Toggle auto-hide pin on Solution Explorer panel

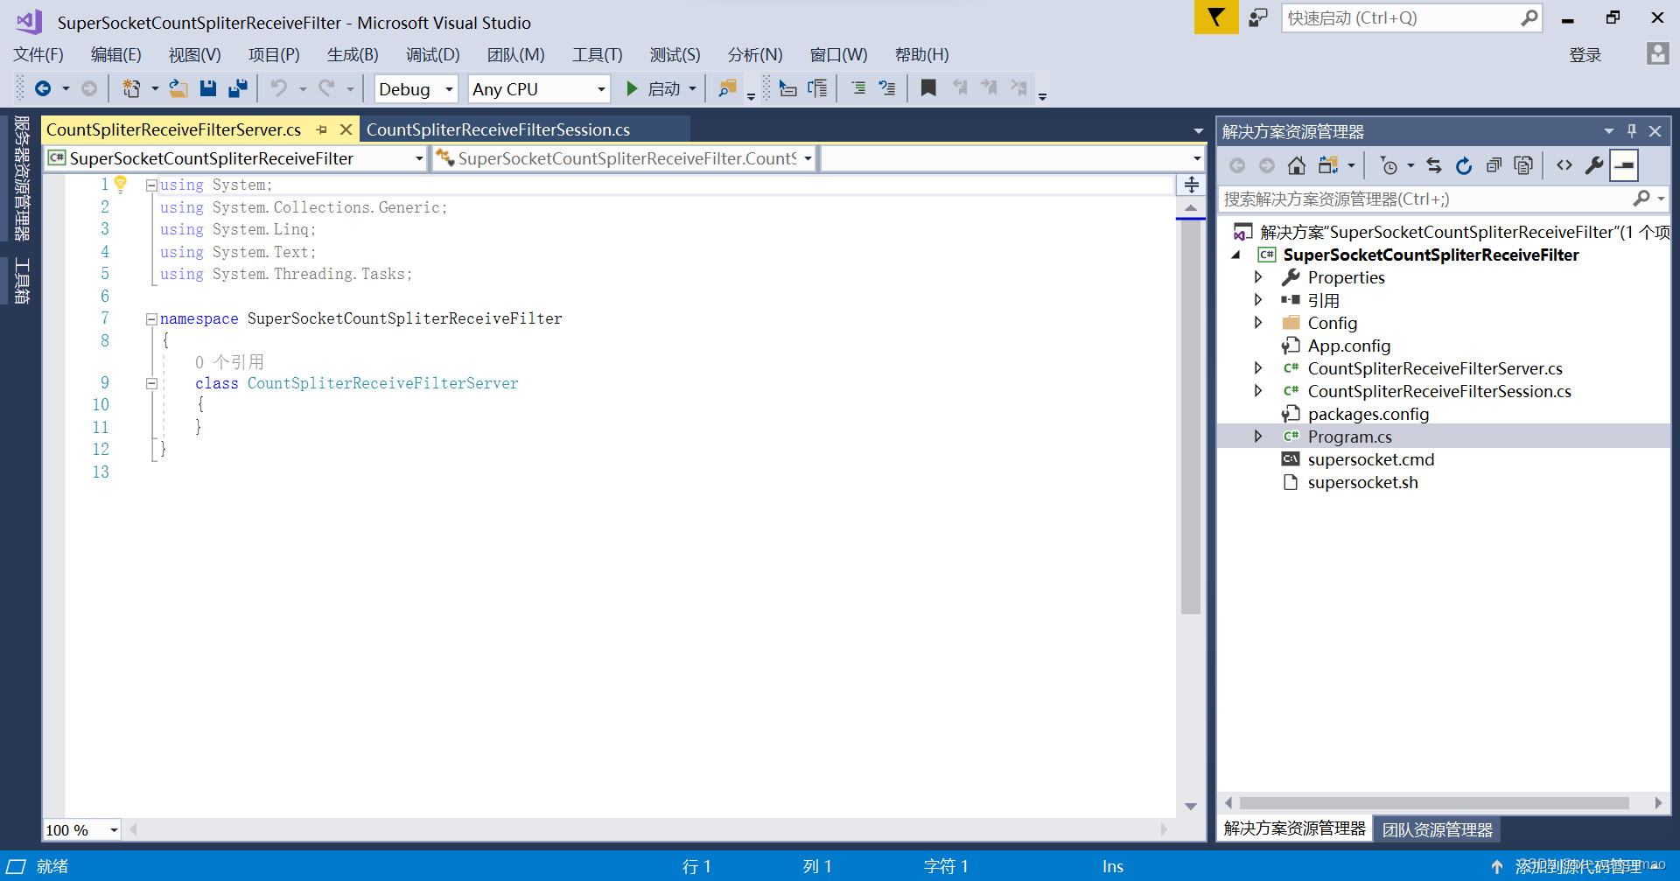tap(1632, 131)
